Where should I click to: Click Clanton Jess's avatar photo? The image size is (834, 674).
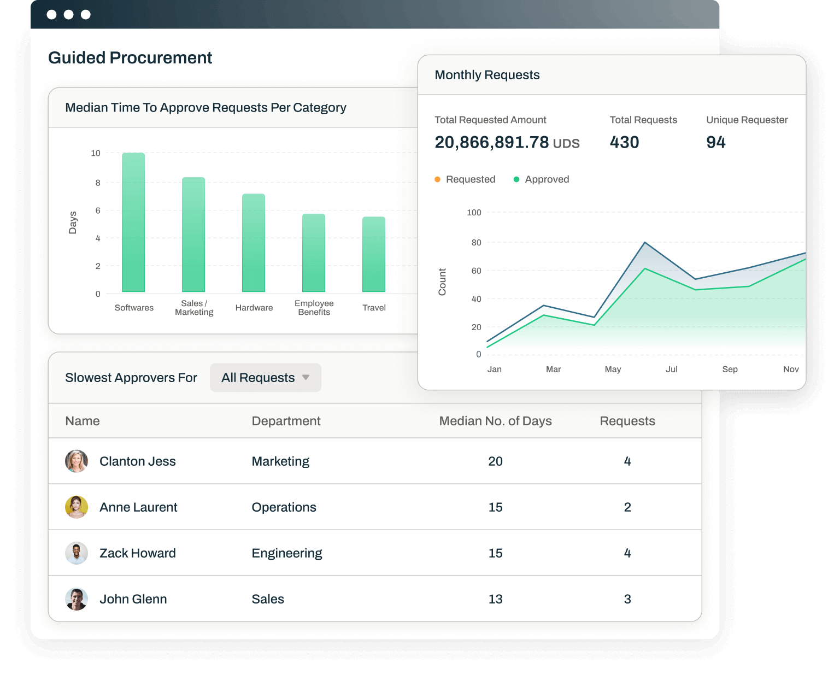tap(77, 461)
